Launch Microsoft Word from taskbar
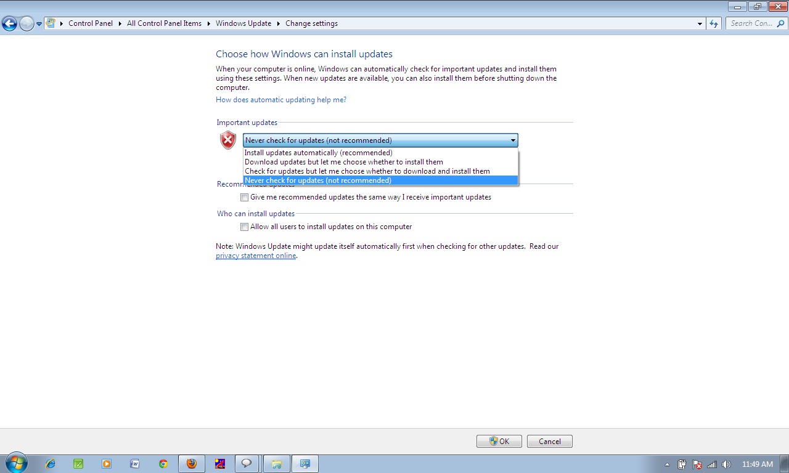Viewport: 789px width, 473px height. point(135,464)
